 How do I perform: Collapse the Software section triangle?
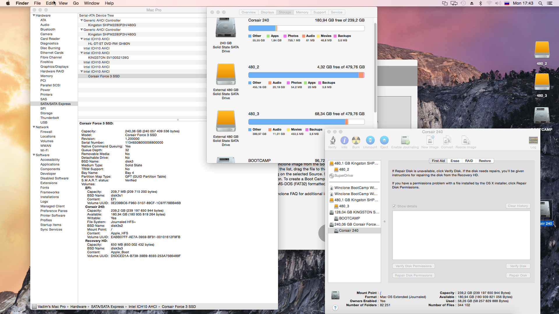tap(34, 155)
